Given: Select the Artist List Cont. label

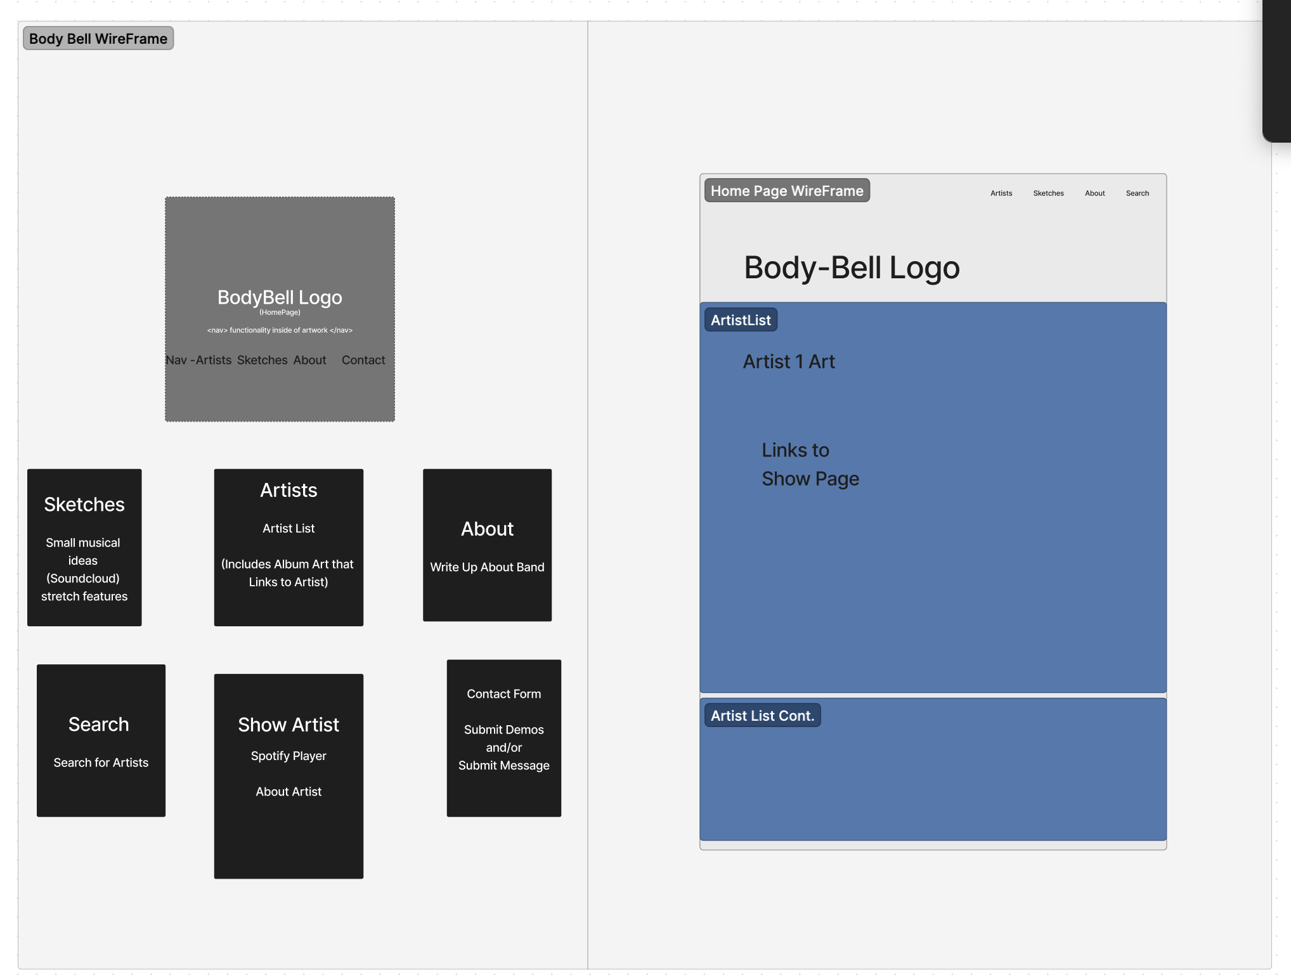Looking at the screenshot, I should (x=762, y=716).
